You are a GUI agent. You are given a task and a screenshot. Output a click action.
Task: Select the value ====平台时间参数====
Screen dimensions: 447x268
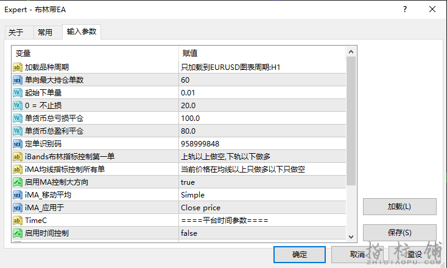pyautogui.click(x=225, y=221)
